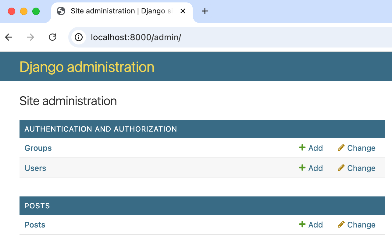
Task: Open the site information icon in the address bar
Action: (79, 37)
